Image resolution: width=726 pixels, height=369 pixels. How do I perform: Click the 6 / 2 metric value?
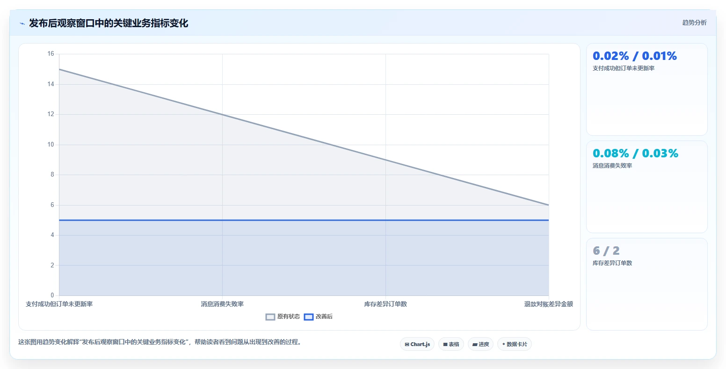[606, 251]
